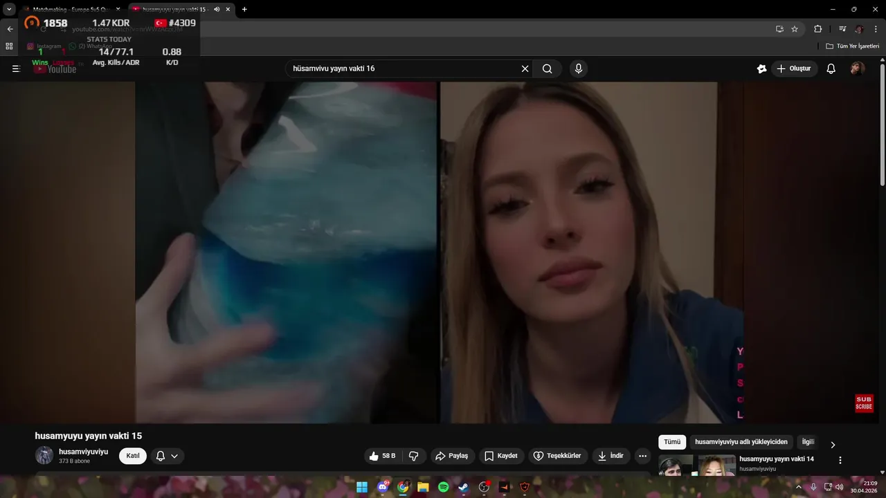Click the page vertical scrollbar
The width and height of the screenshot is (886, 498).
[883, 124]
